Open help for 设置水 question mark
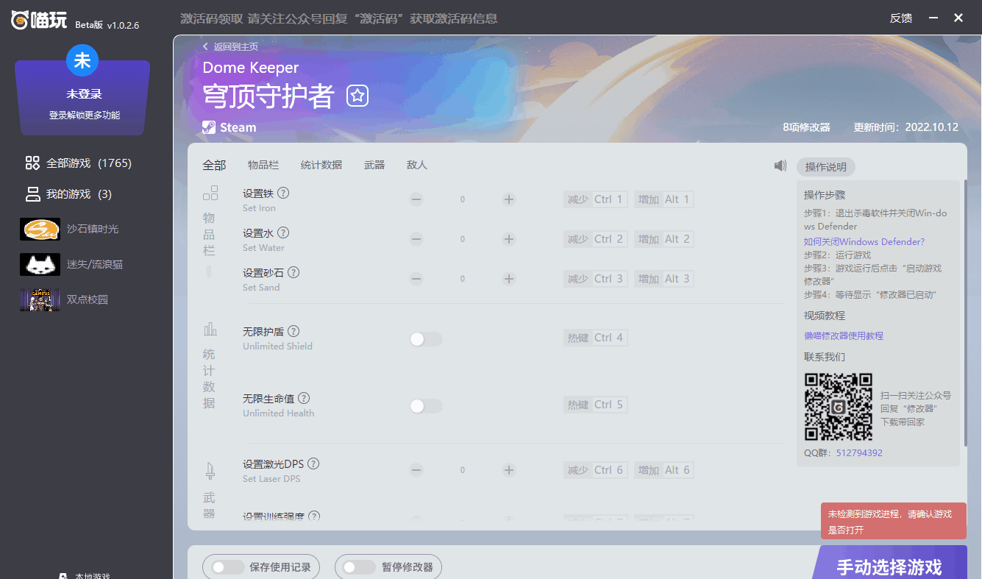The image size is (982, 579). coord(283,233)
